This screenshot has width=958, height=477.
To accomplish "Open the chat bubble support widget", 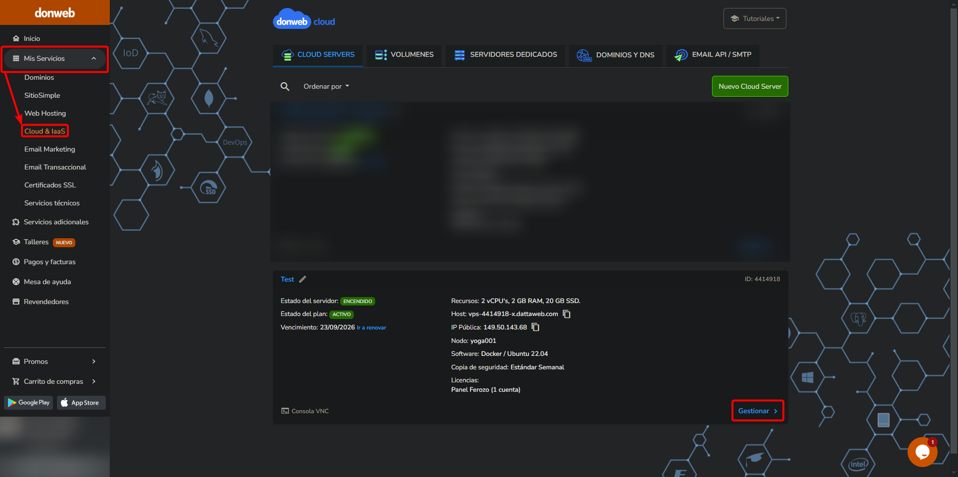I will pyautogui.click(x=922, y=452).
